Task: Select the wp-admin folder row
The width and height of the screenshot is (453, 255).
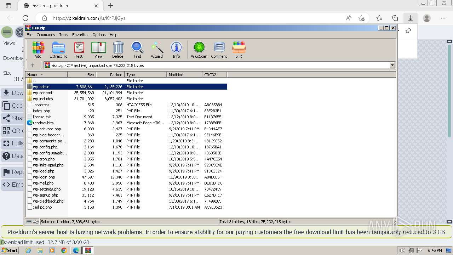Action: coord(127,87)
